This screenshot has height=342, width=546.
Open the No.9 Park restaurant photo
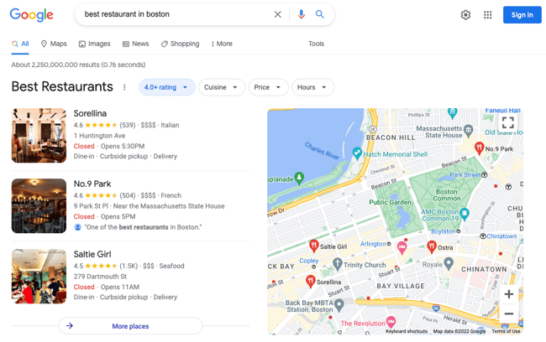coord(39,205)
